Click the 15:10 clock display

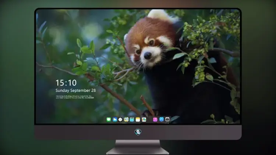coord(66,83)
